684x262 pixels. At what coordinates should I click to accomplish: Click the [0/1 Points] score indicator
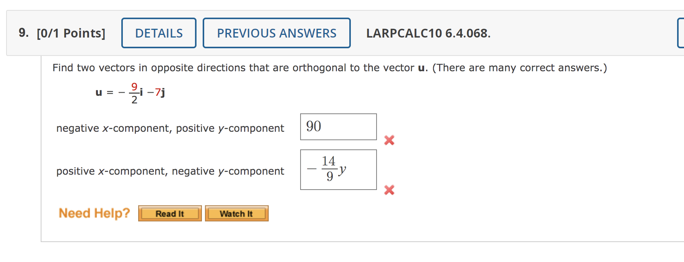click(71, 33)
